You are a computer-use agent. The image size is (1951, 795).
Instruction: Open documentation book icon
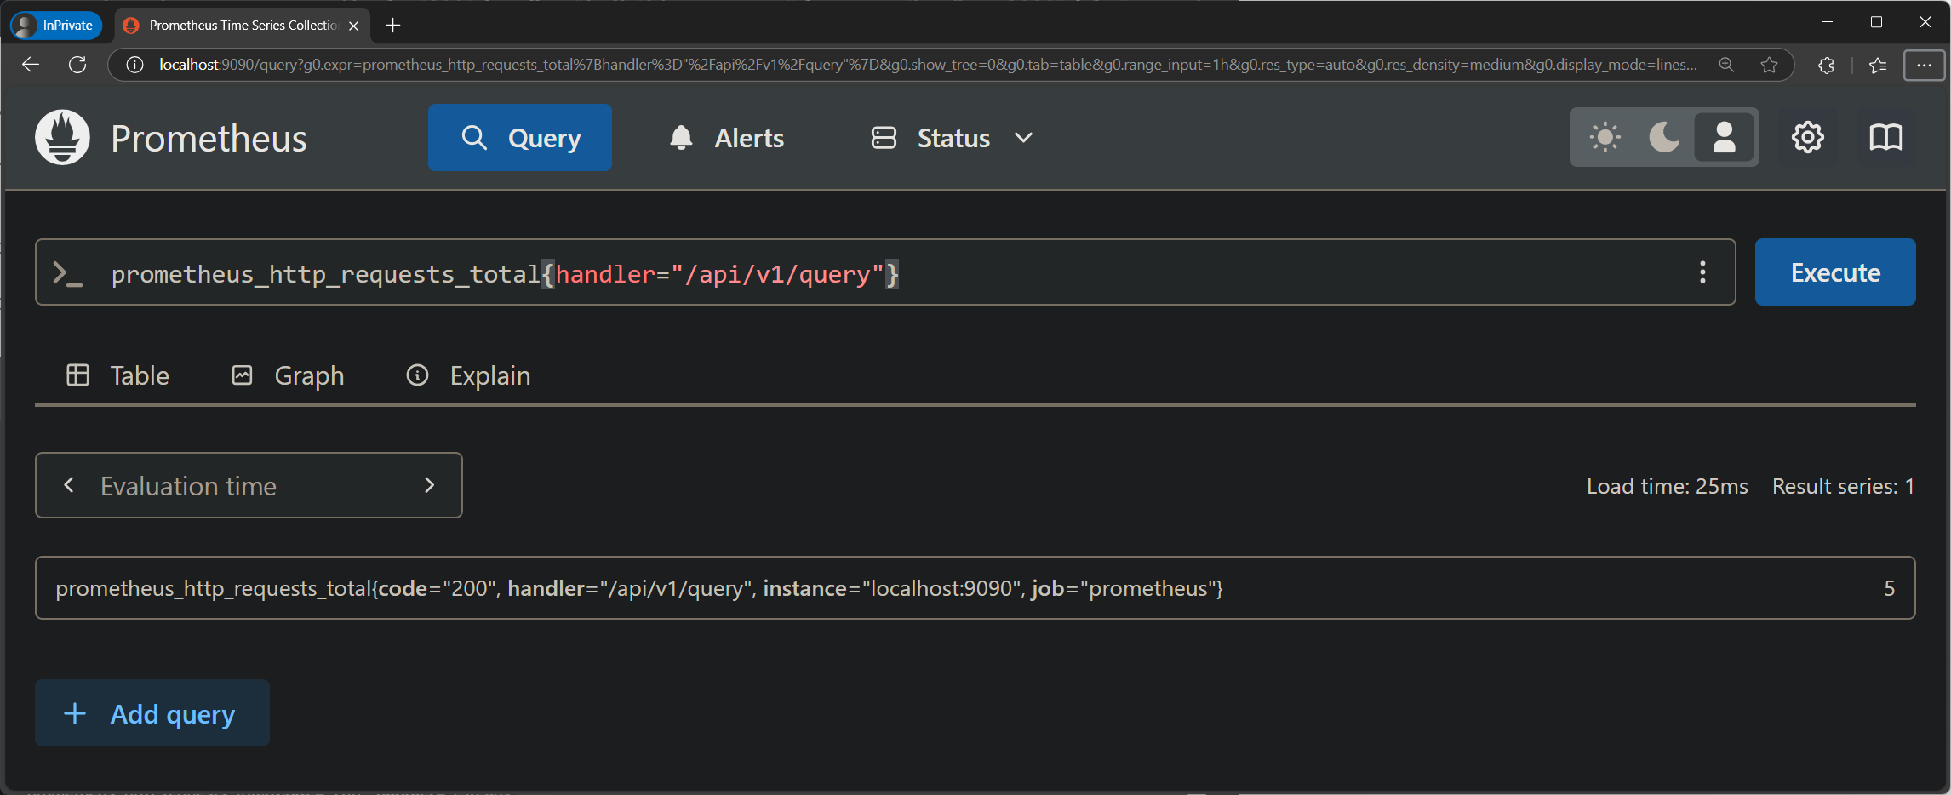coord(1885,137)
